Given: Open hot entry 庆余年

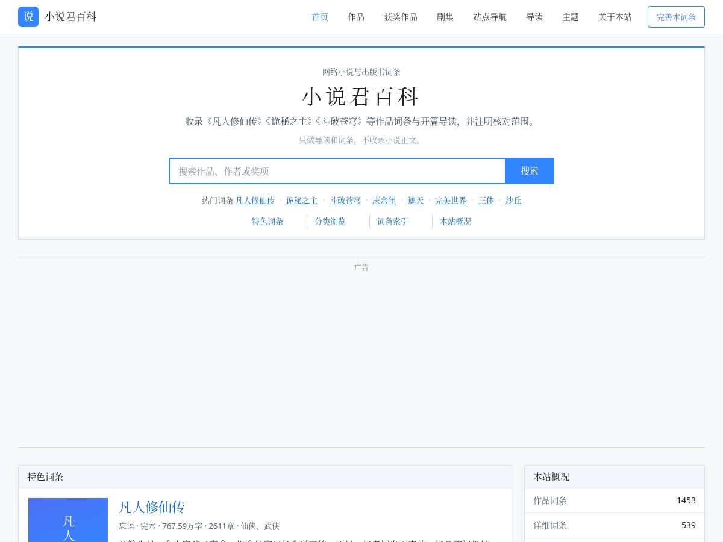Looking at the screenshot, I should pyautogui.click(x=384, y=201).
